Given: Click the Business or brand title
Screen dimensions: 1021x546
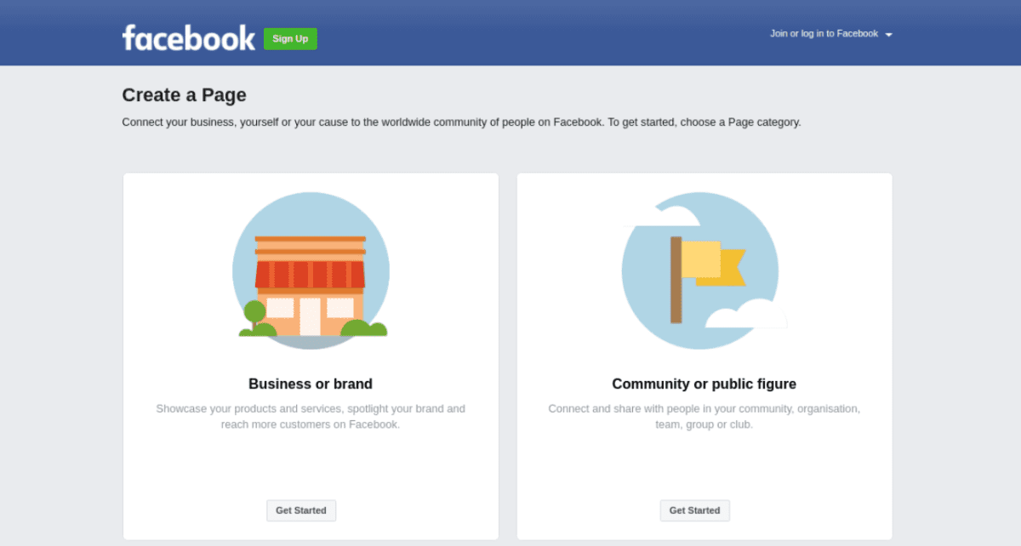Looking at the screenshot, I should tap(311, 384).
